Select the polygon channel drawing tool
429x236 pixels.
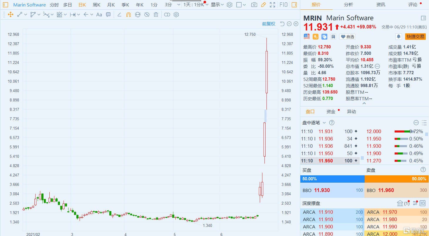click(x=33, y=15)
